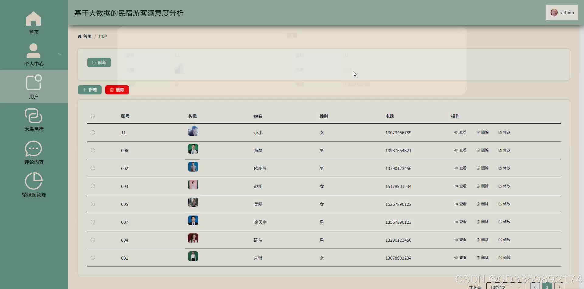
Task: Open the 轮播图管理 pie chart icon
Action: (x=33, y=181)
